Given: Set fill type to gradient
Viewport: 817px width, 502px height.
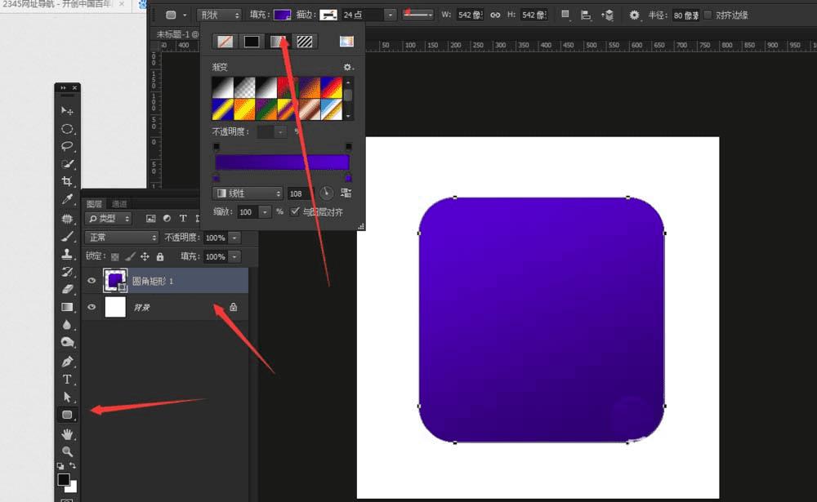Looking at the screenshot, I should [x=278, y=41].
